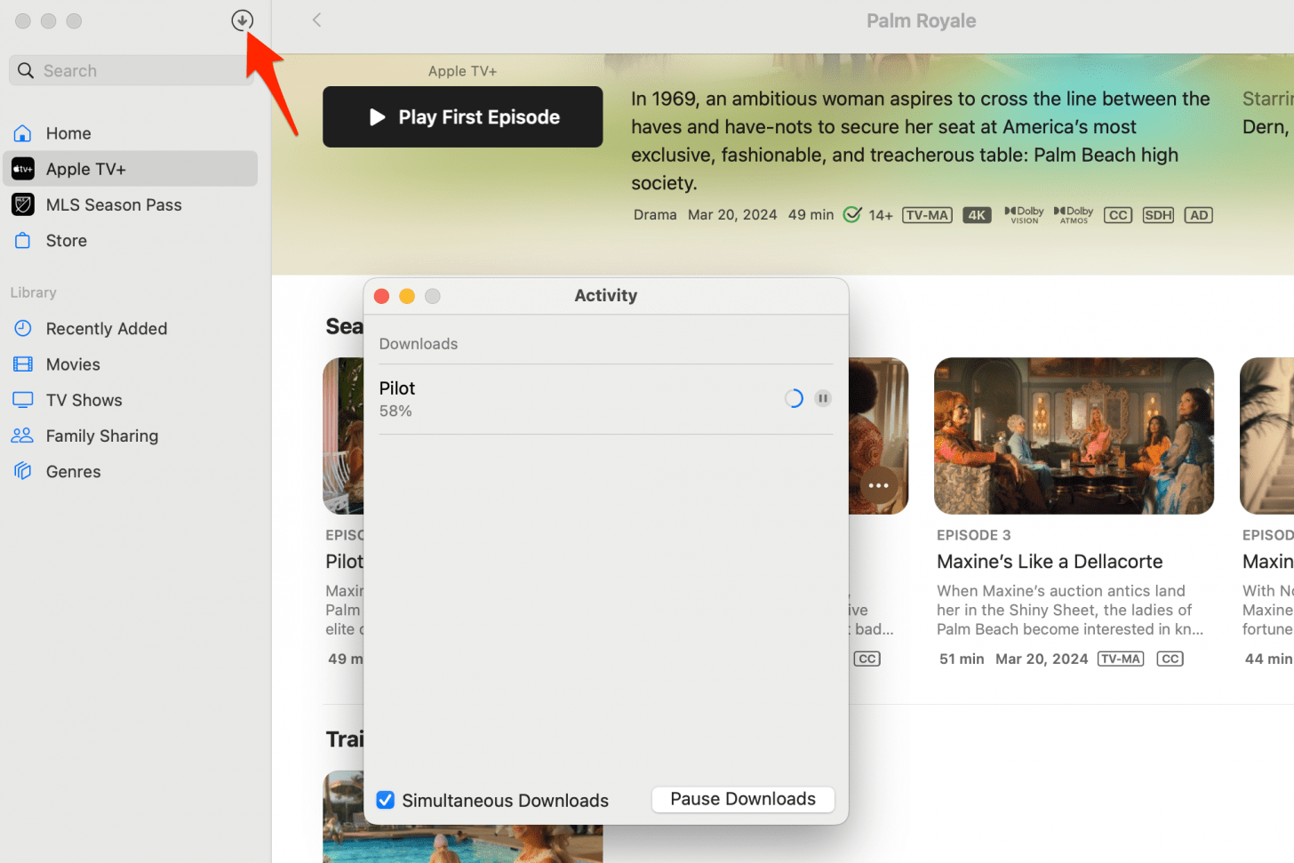
Task: Pause the Pilot episode download
Action: (x=822, y=397)
